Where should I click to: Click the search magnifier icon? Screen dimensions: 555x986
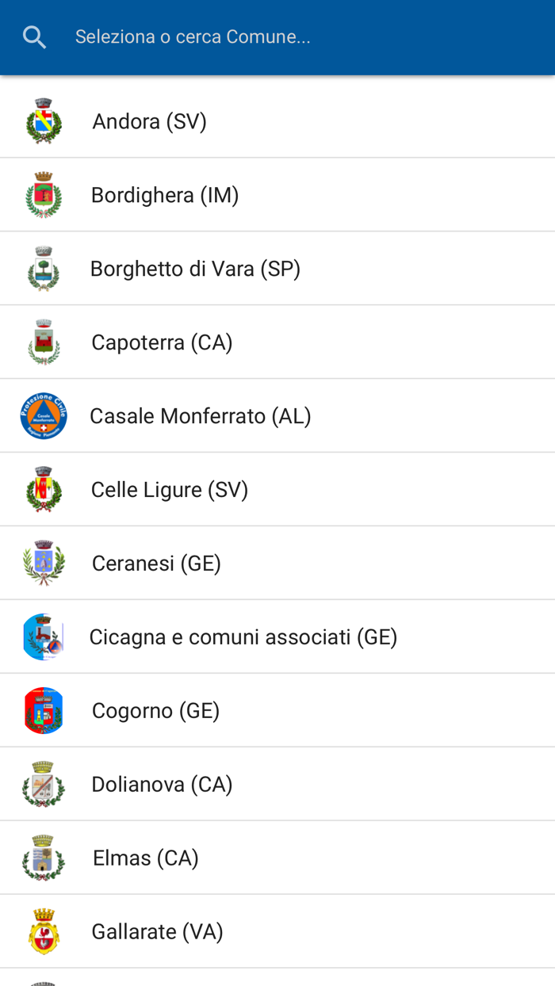pos(33,36)
